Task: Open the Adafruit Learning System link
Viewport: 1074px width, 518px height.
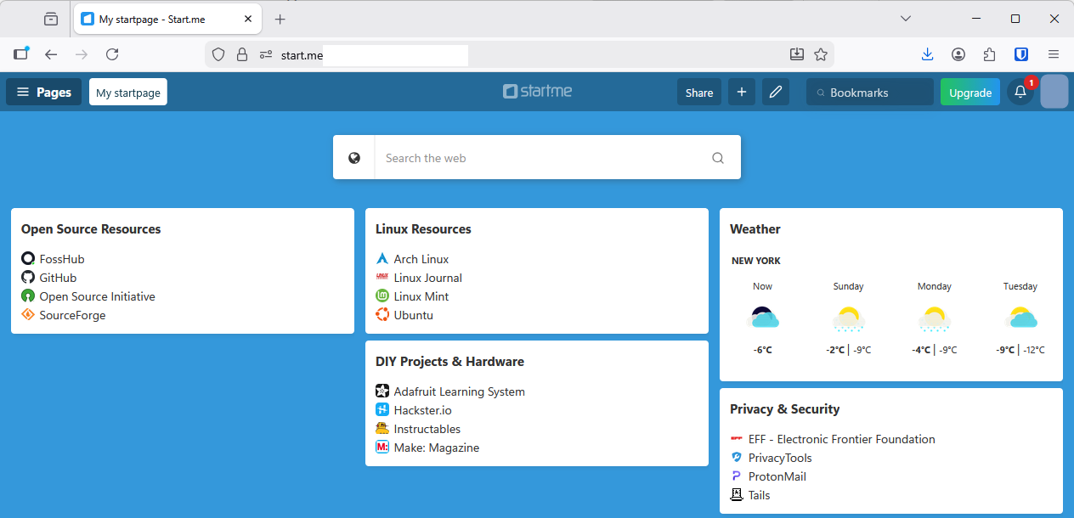Action: click(x=460, y=391)
